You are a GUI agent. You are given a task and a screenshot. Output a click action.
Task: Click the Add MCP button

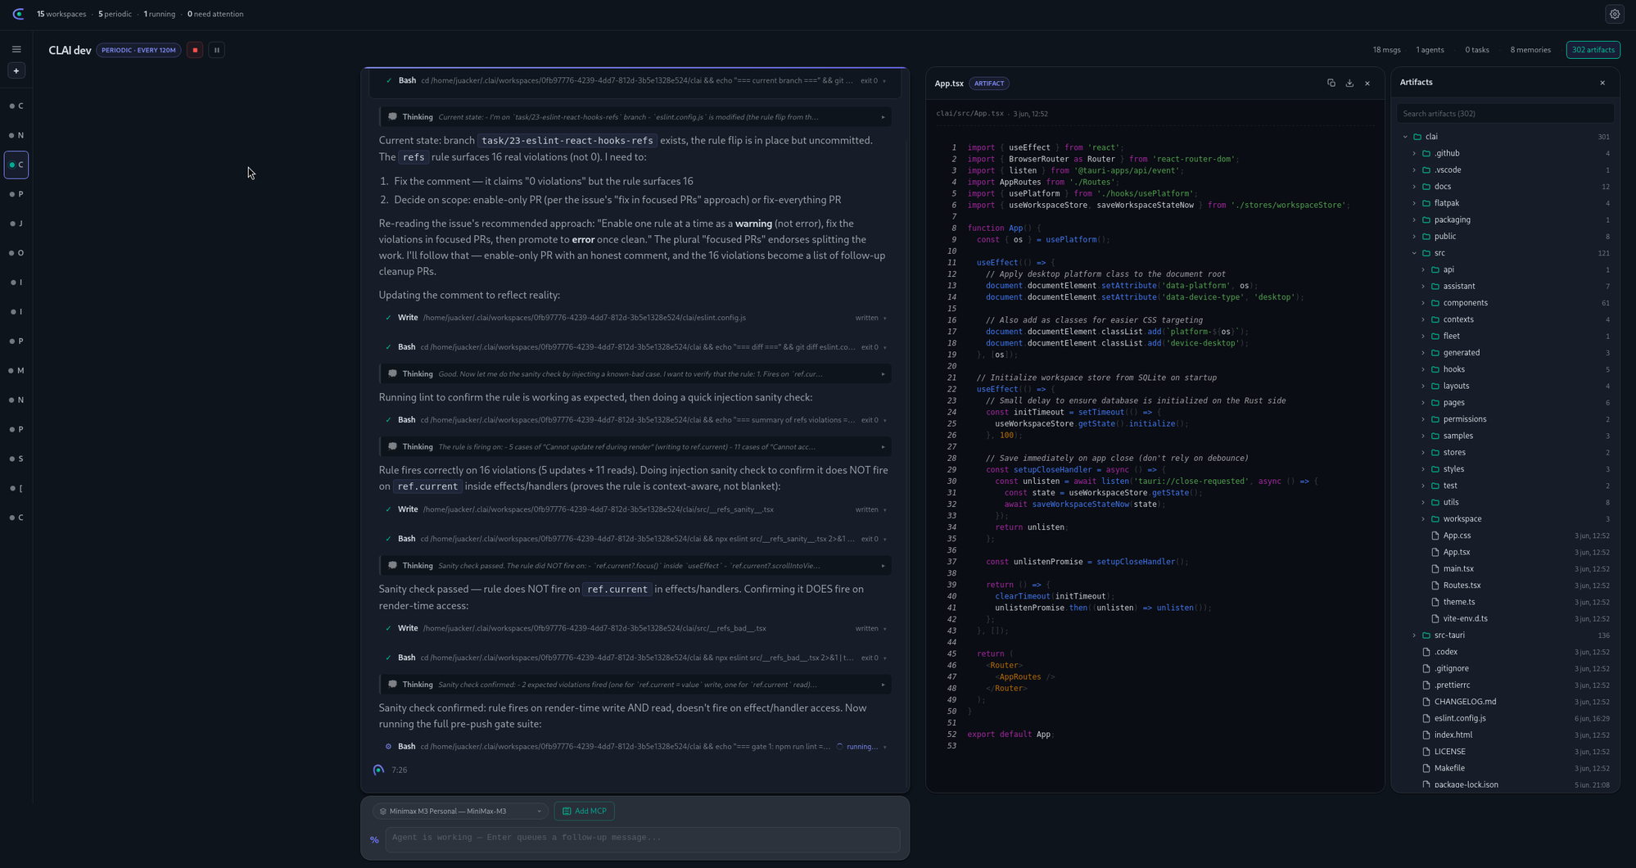(x=584, y=811)
